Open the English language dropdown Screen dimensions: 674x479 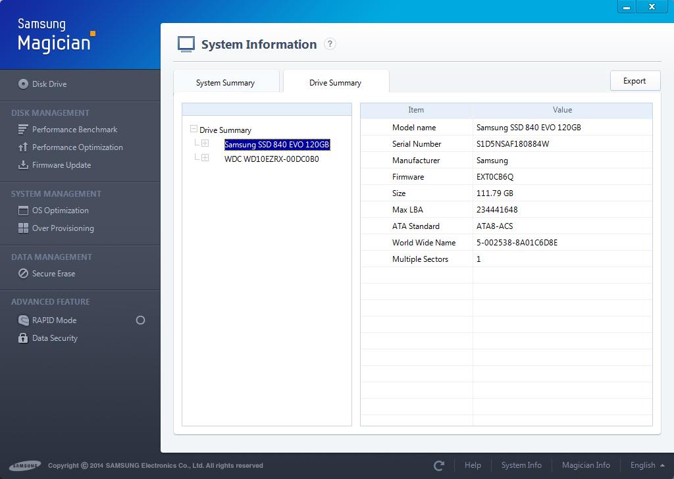coord(648,465)
